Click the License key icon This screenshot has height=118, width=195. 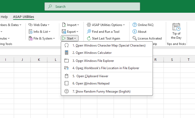click(x=135, y=38)
